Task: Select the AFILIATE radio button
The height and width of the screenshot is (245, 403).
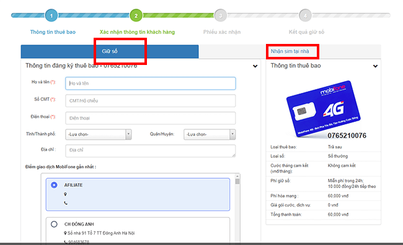Action: pos(54,185)
